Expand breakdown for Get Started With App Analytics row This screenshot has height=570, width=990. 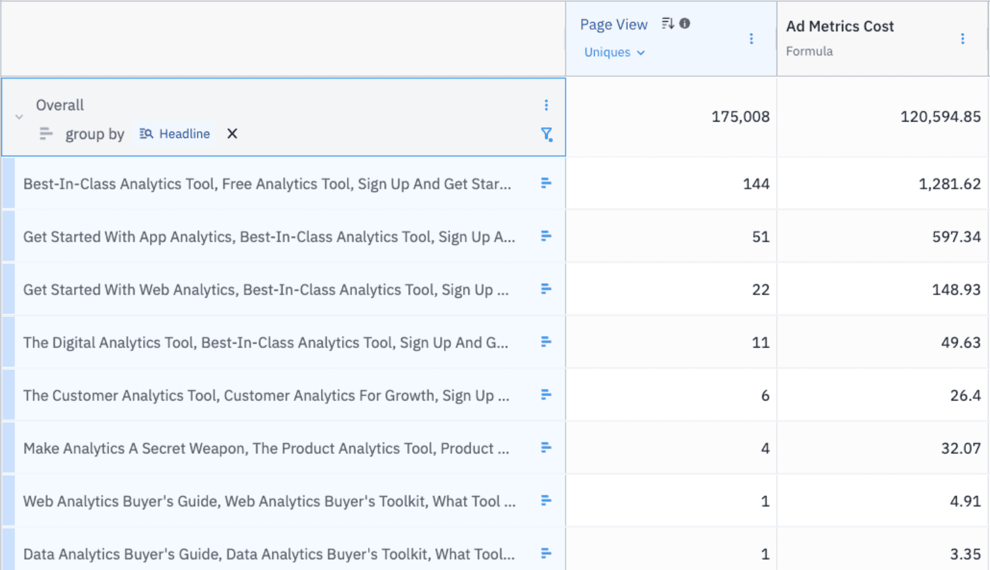[x=546, y=236]
